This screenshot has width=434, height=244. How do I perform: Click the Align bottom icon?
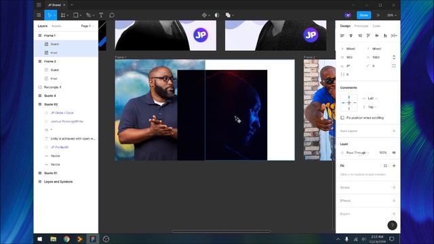click(385, 35)
